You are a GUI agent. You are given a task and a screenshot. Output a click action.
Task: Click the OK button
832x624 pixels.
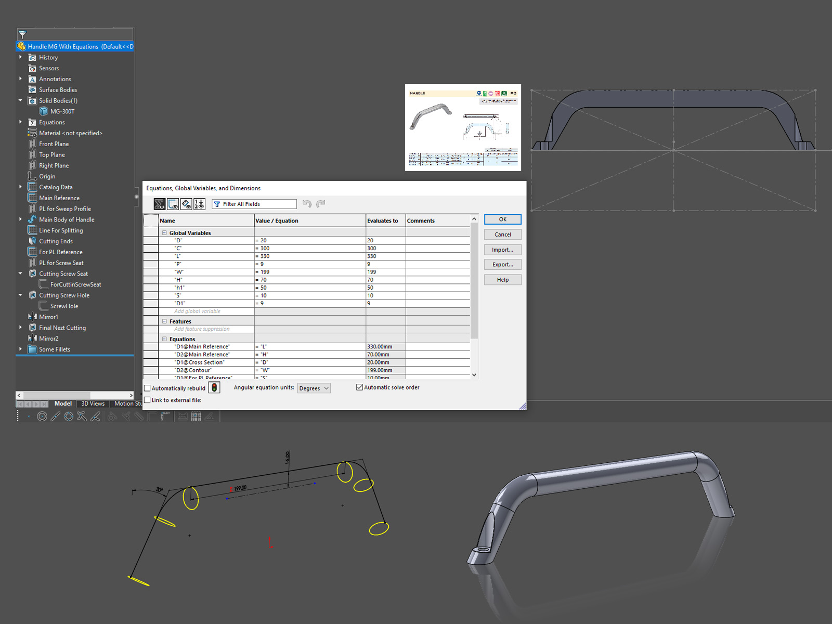(503, 219)
